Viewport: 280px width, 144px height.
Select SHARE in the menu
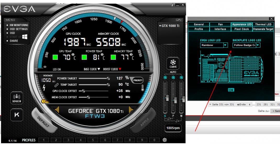coord(14,41)
